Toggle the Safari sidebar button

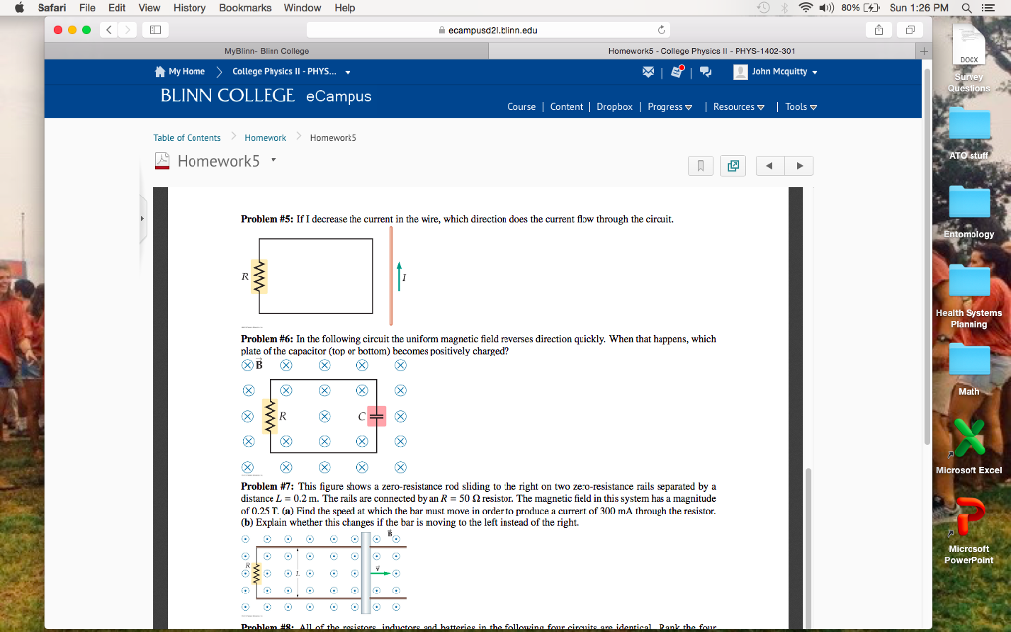(155, 30)
